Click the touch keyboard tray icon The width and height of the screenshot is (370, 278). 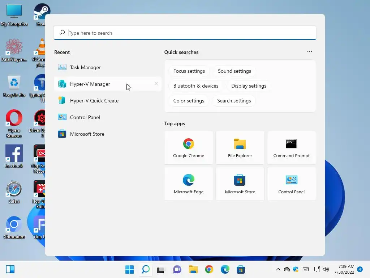tap(306, 269)
